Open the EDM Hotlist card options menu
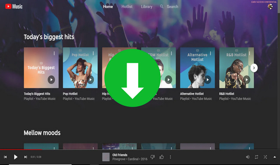The image size is (280, 165). coord(171,53)
